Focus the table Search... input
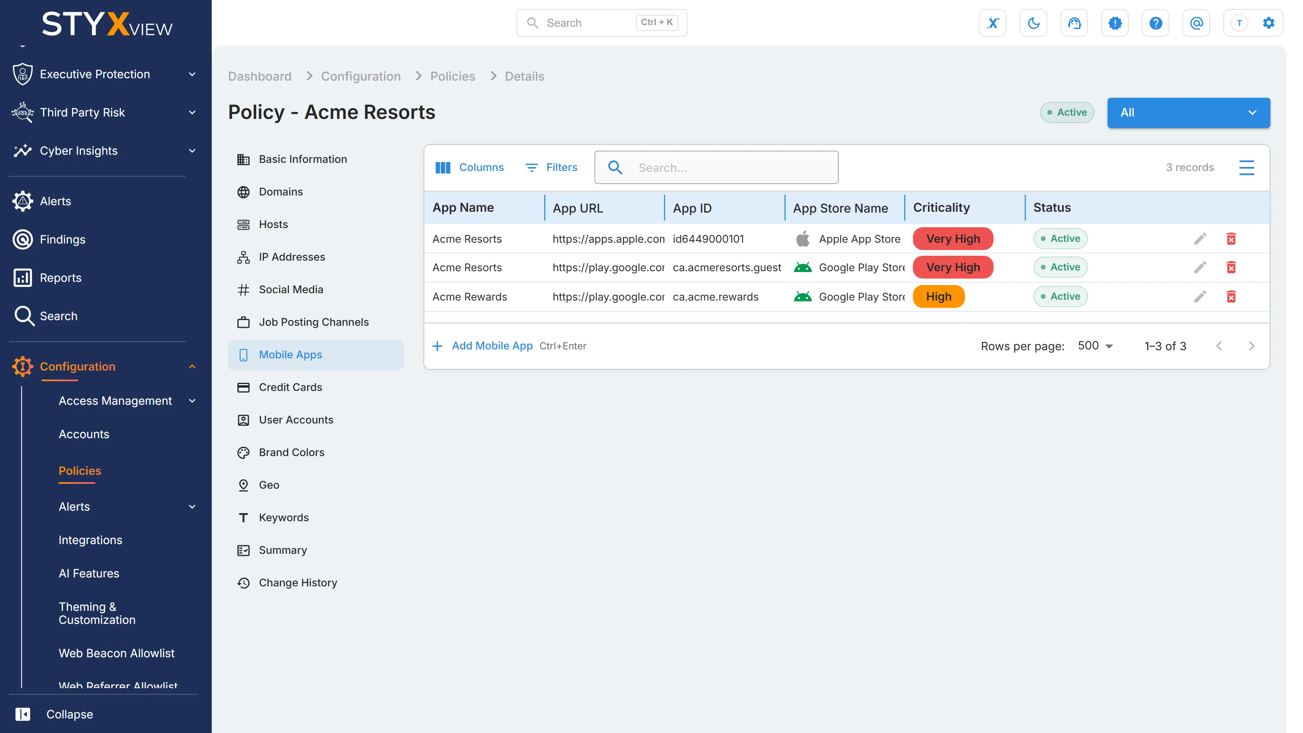The height and width of the screenshot is (733, 1303). pos(716,167)
